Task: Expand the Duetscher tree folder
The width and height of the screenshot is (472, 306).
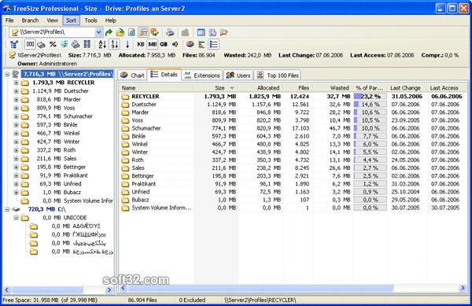Action: click(x=16, y=91)
